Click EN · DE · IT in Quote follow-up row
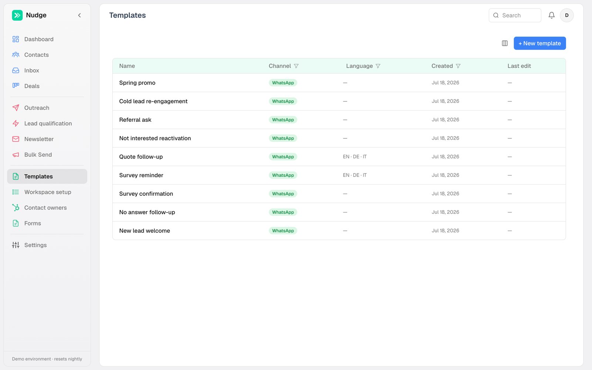Image resolution: width=592 pixels, height=370 pixels. pyautogui.click(x=354, y=157)
